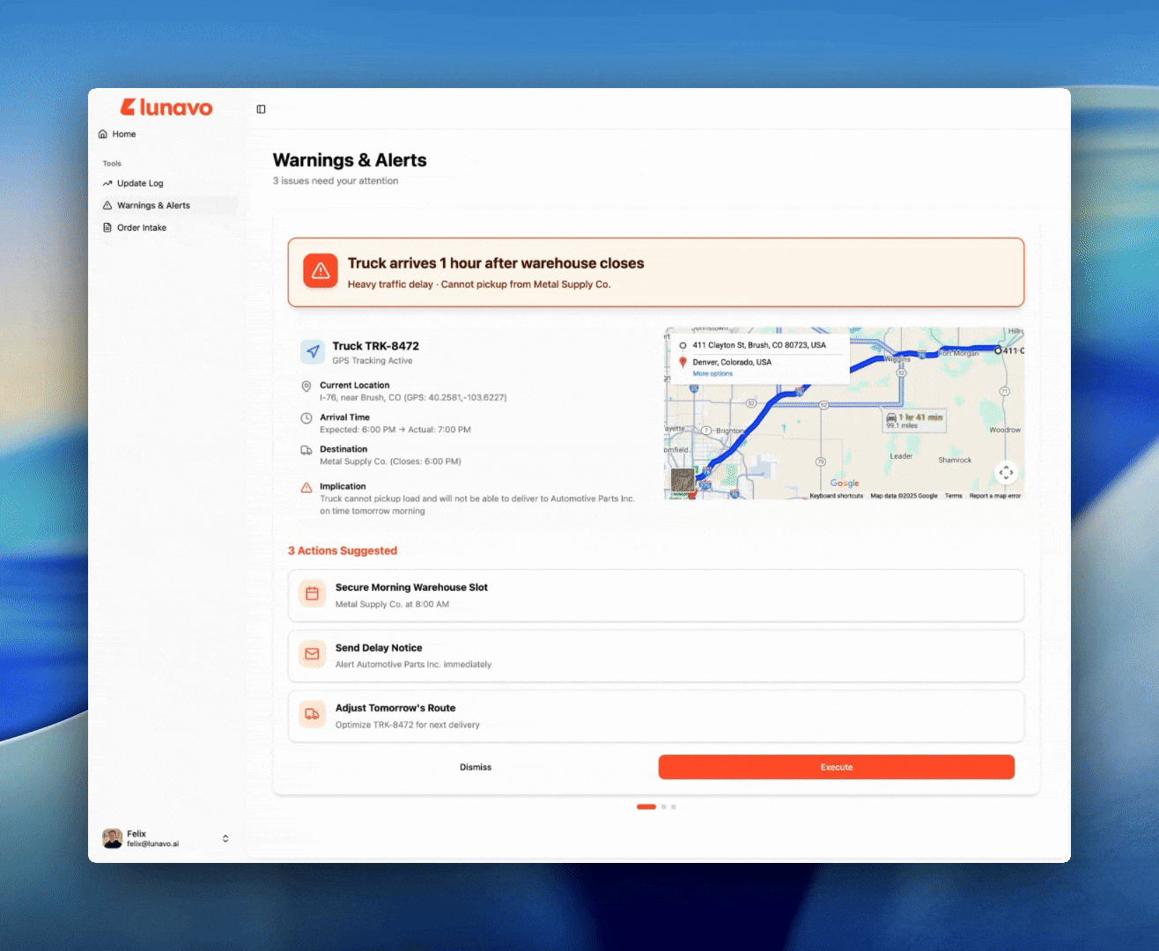Open Order Intake in the sidebar
The image size is (1159, 951).
point(141,227)
